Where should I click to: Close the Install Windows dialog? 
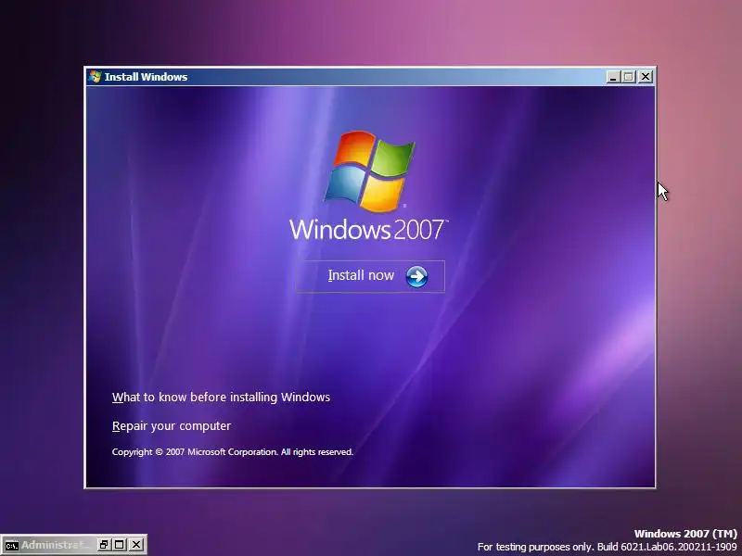point(645,77)
